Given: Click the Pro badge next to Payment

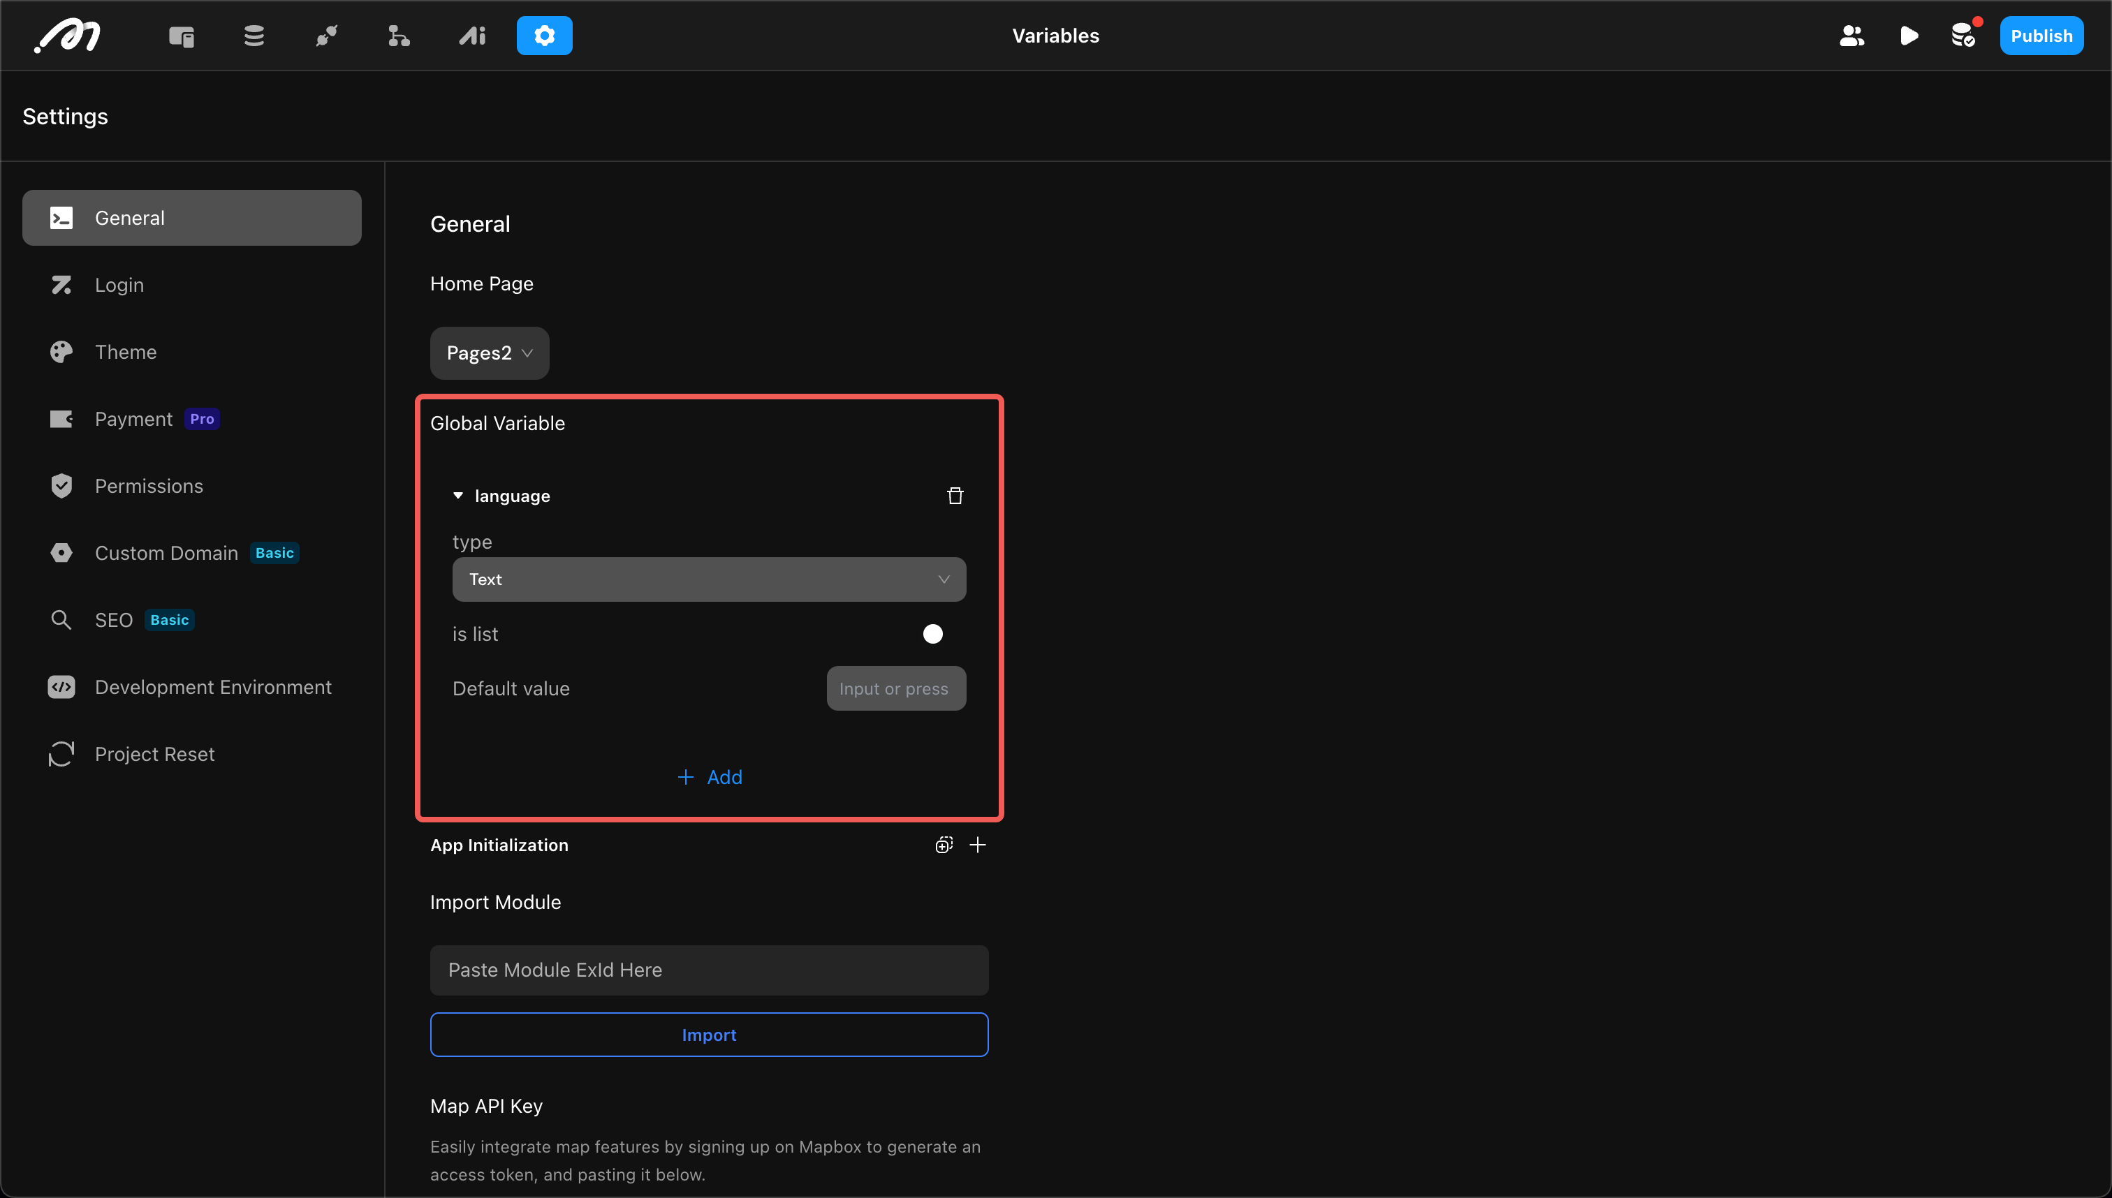Looking at the screenshot, I should (202, 419).
